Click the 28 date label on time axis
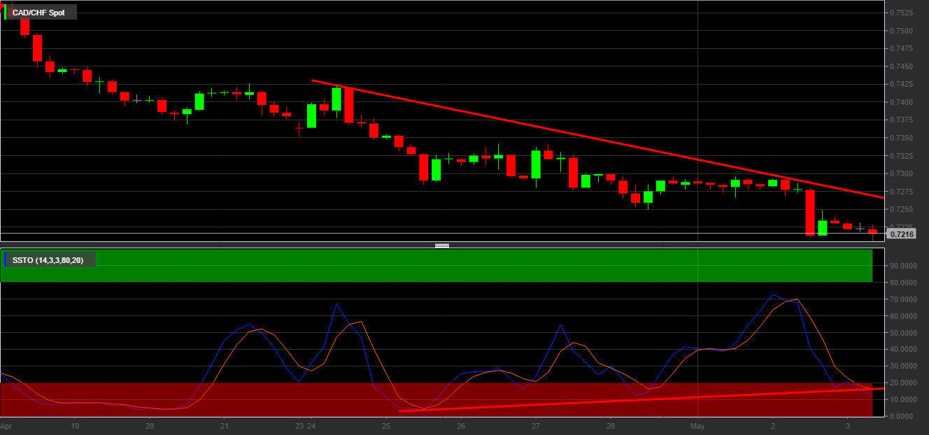Image resolution: width=929 pixels, height=435 pixels. (611, 425)
